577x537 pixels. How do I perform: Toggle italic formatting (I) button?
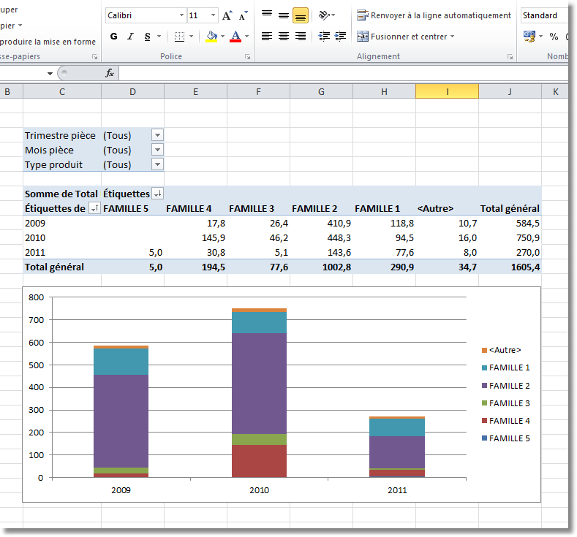tap(130, 37)
